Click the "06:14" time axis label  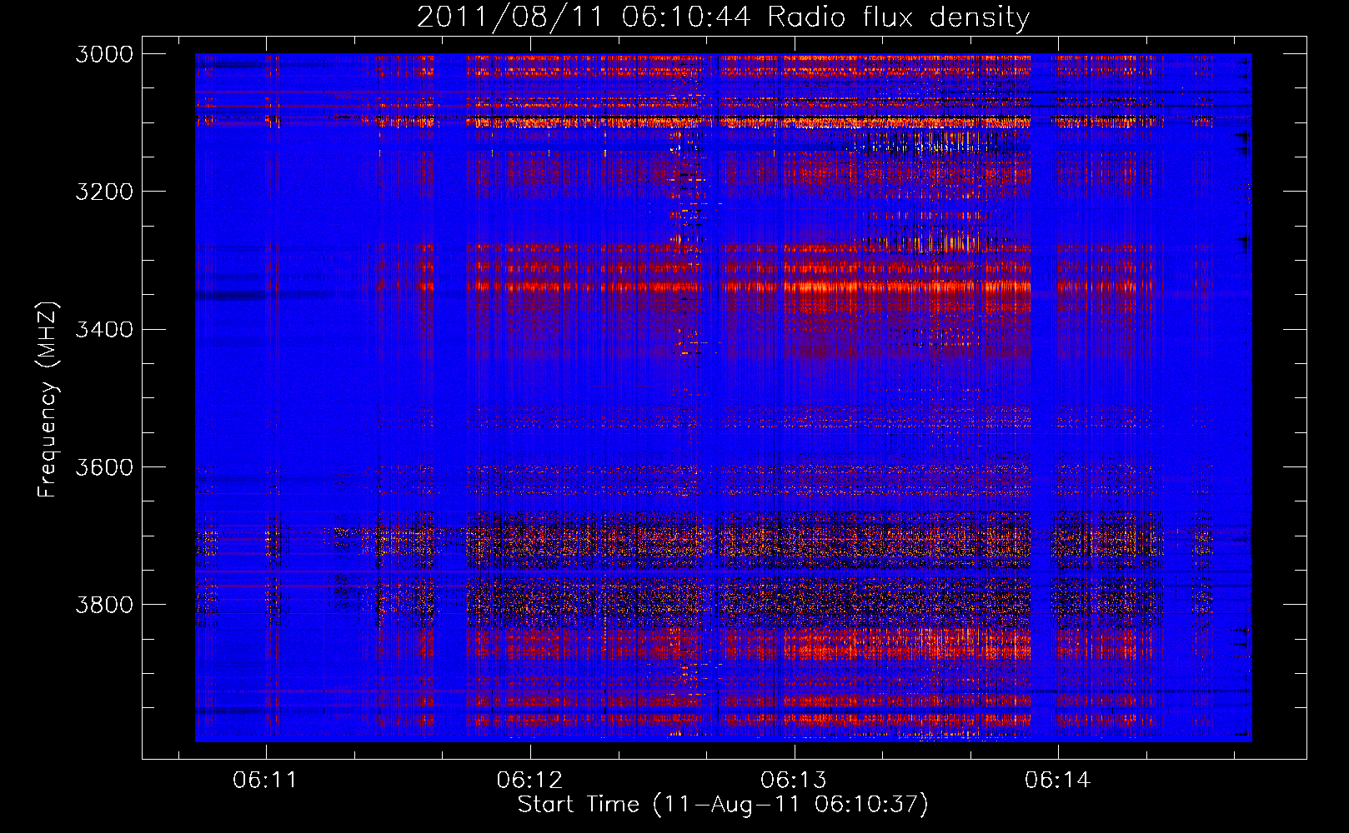tap(1058, 781)
